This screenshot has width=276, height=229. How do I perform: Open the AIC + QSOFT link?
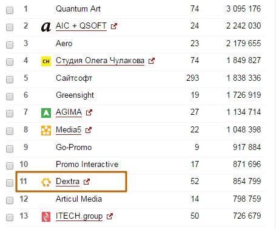point(81,26)
